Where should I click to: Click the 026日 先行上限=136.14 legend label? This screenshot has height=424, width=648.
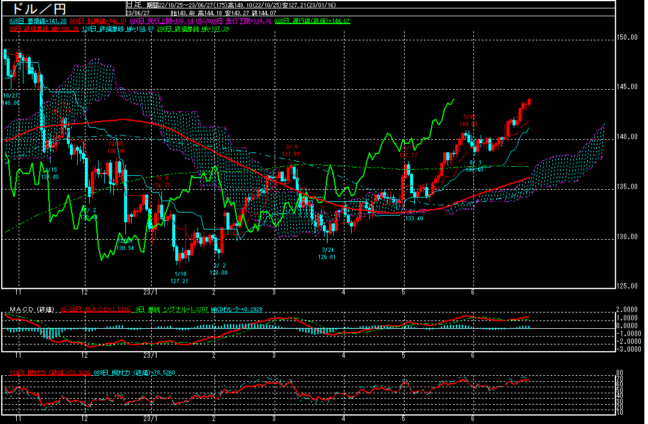(161, 21)
